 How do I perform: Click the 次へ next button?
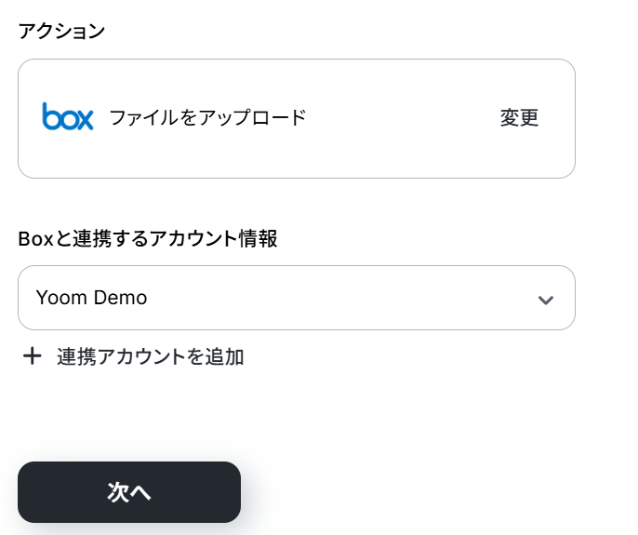pyautogui.click(x=129, y=492)
